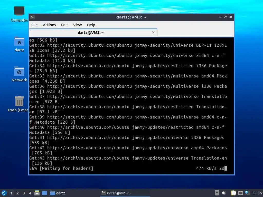Open the clipboard manager tray icon

(233, 193)
